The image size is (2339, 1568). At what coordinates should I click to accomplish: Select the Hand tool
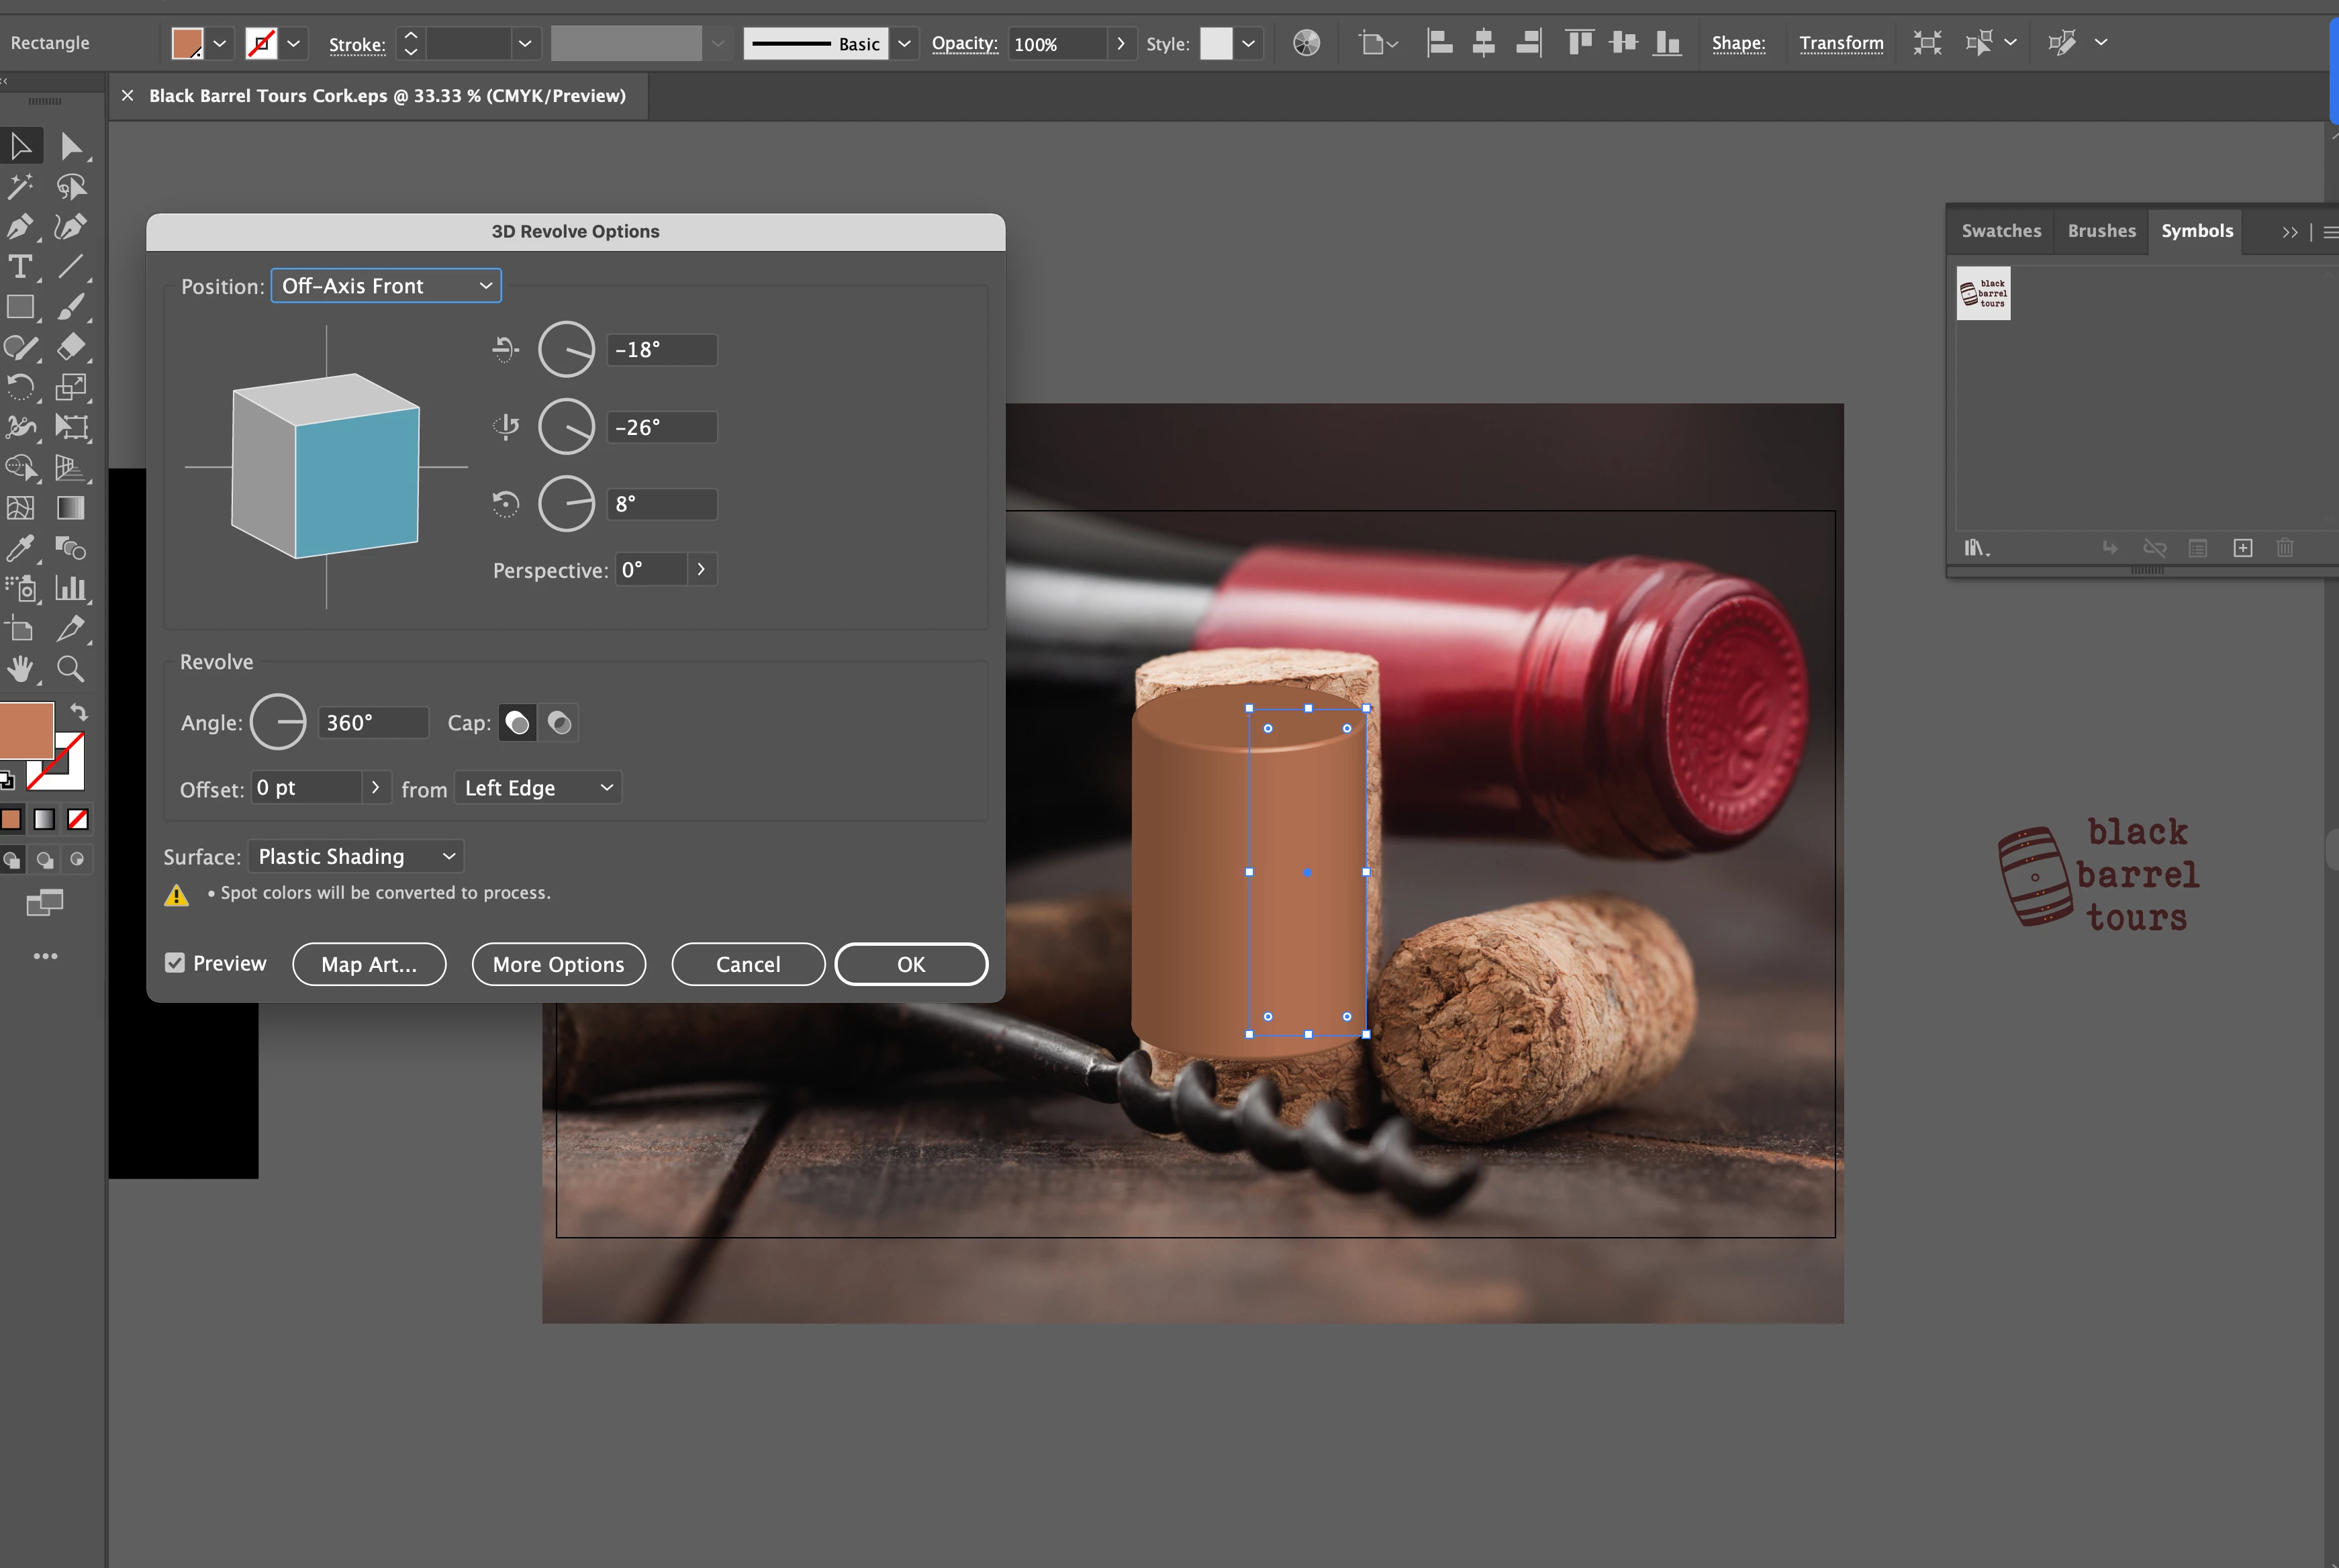click(x=19, y=668)
